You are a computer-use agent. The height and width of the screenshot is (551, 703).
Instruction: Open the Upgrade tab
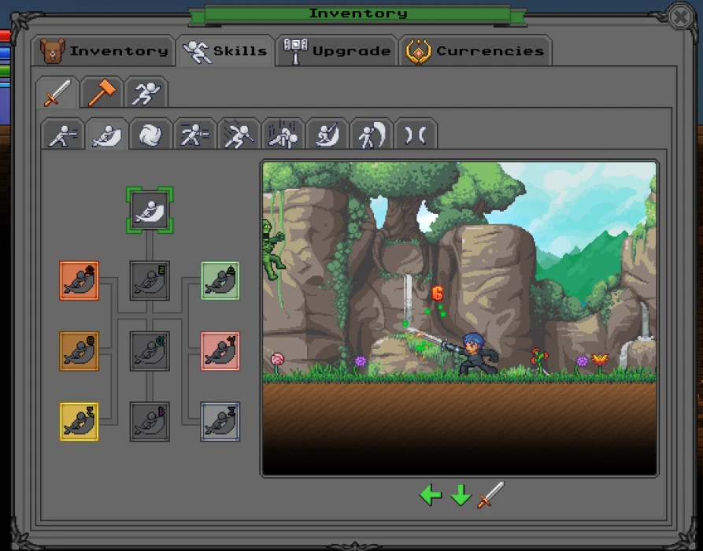[x=336, y=51]
